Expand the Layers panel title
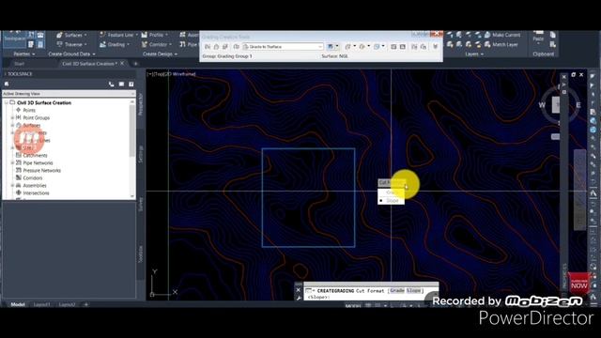 pos(474,54)
